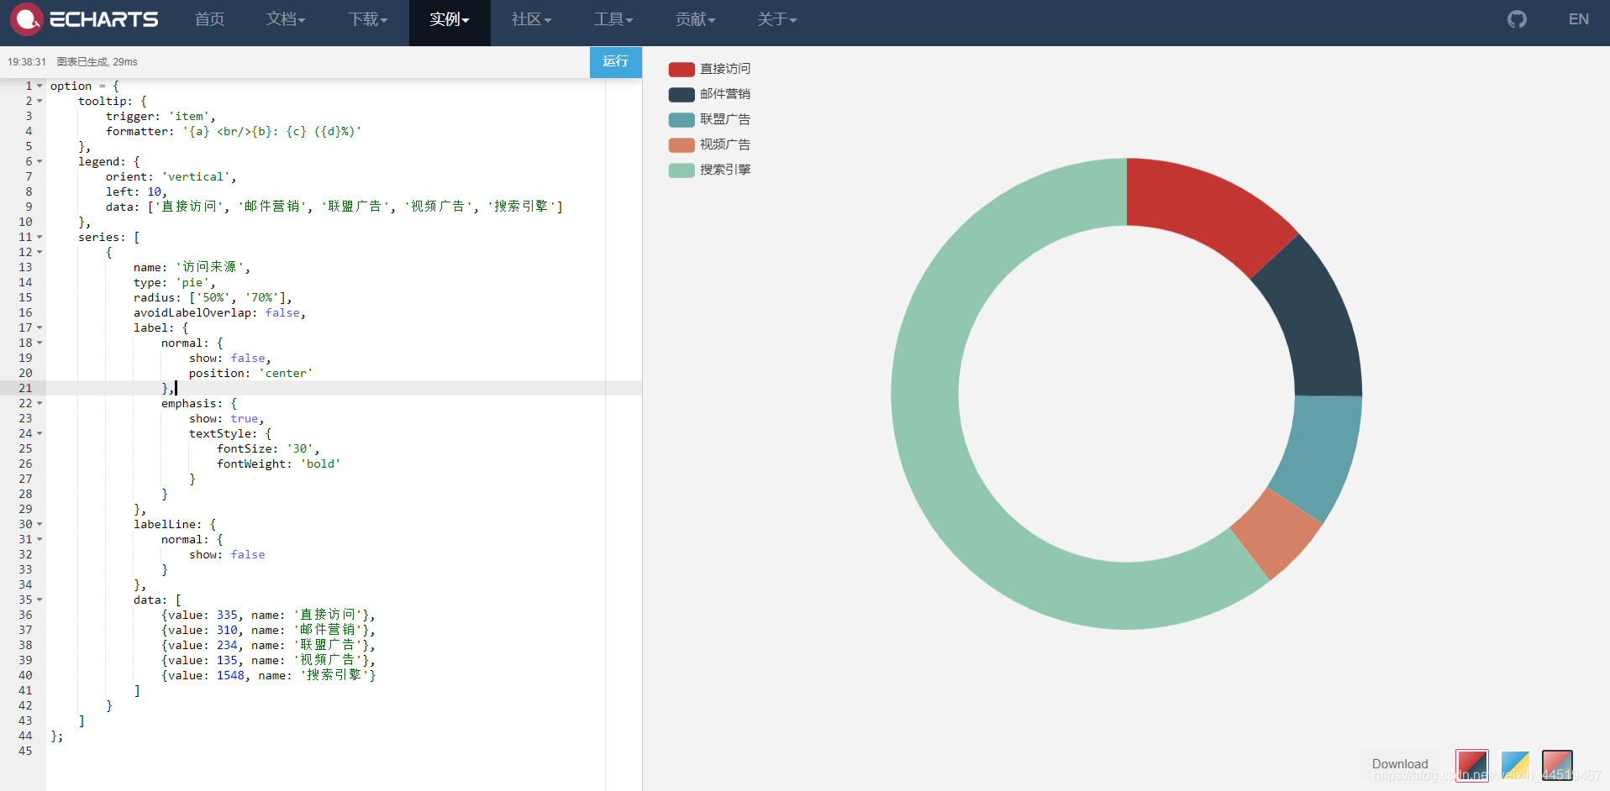Select the red default theme thumbnail
Screen dimensions: 1610x791
pos(1471,765)
